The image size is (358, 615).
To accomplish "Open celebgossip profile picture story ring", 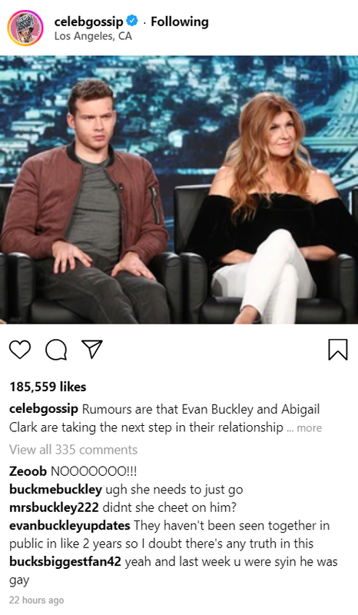I will tap(25, 28).
